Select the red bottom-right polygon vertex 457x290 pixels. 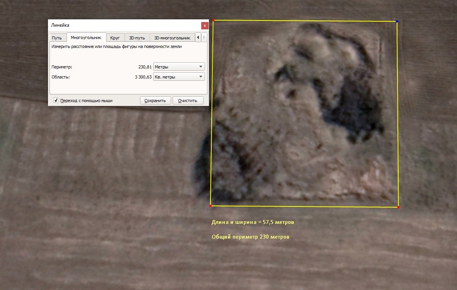click(399, 207)
